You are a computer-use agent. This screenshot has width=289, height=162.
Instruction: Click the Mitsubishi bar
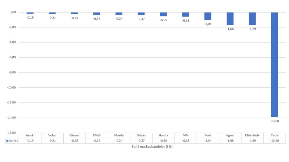[x=252, y=19]
